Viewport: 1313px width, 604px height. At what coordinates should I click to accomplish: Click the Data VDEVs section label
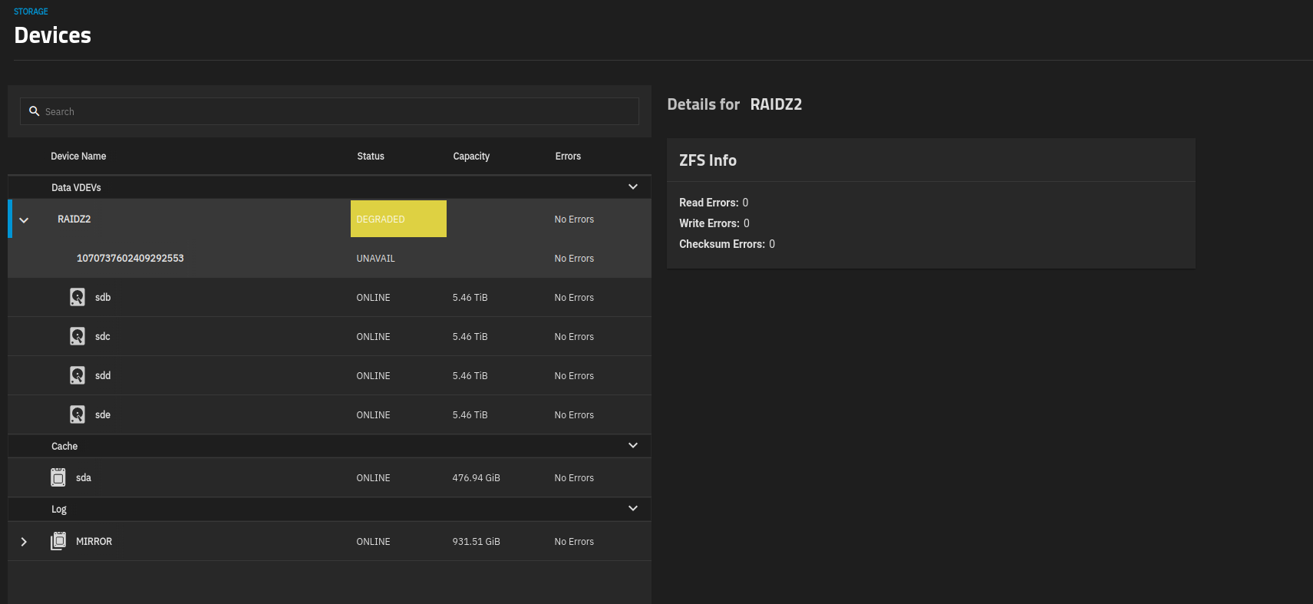(x=76, y=187)
